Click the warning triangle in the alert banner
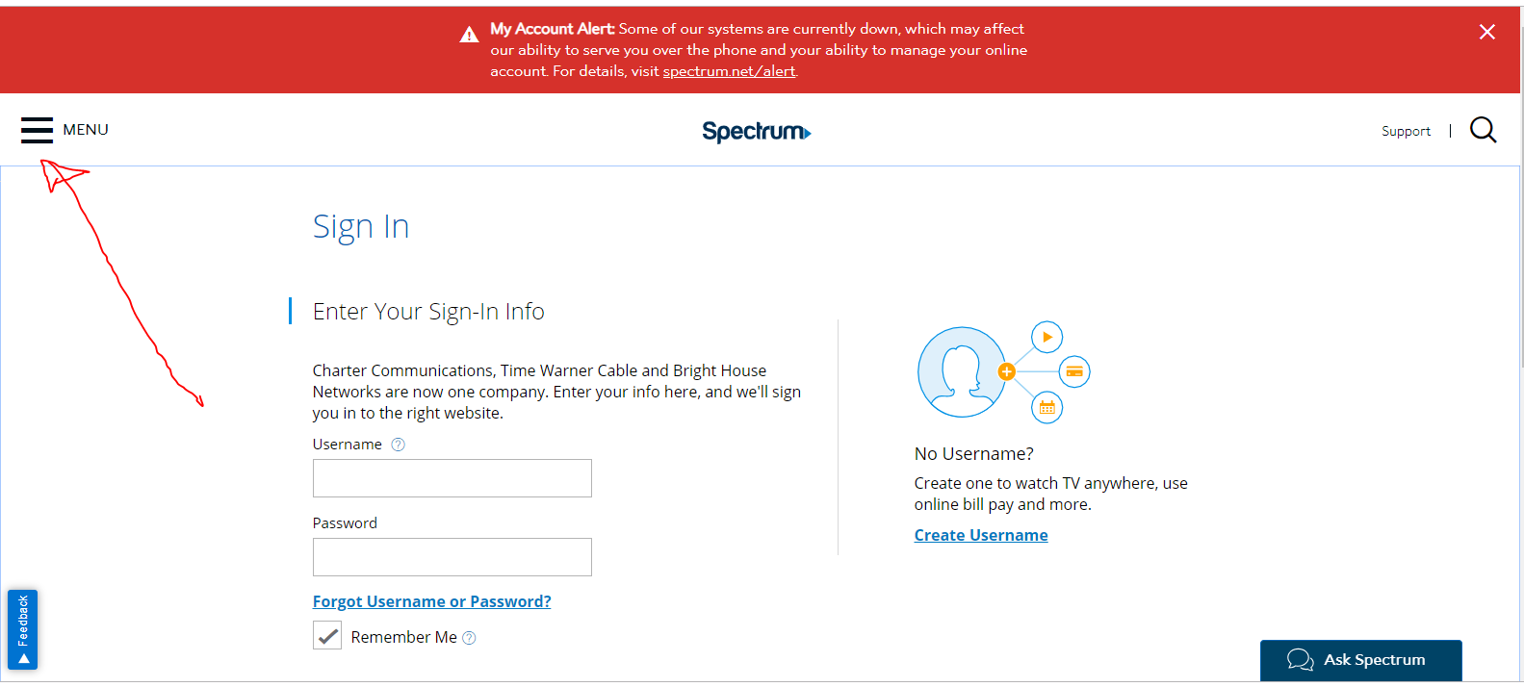 tap(469, 33)
